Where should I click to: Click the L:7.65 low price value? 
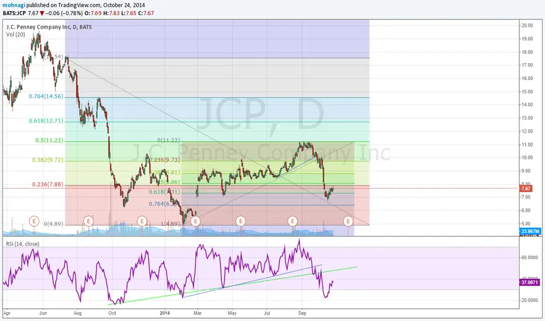click(x=128, y=13)
